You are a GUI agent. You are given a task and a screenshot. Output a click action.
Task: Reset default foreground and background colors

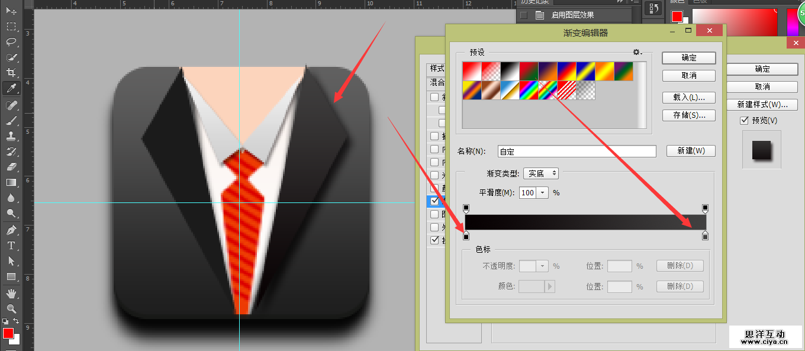tap(5, 321)
